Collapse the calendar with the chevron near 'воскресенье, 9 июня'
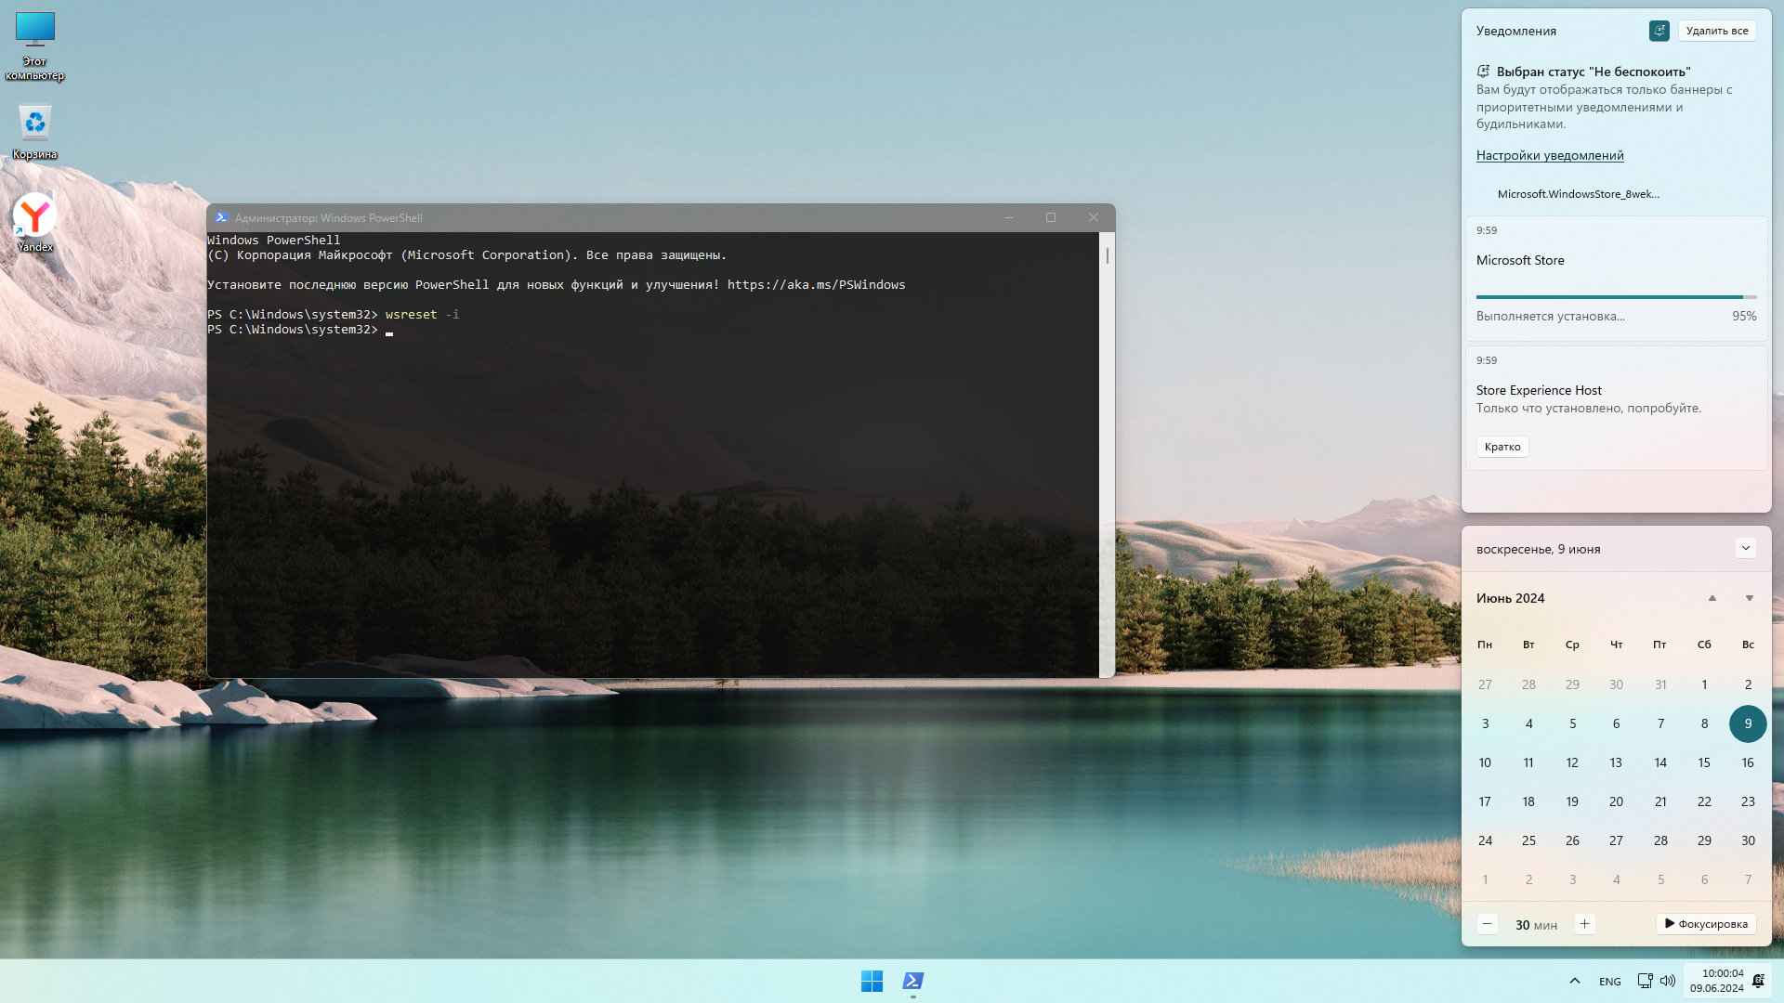The width and height of the screenshot is (1784, 1003). click(1746, 548)
